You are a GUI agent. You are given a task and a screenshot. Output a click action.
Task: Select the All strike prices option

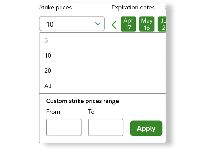(48, 86)
